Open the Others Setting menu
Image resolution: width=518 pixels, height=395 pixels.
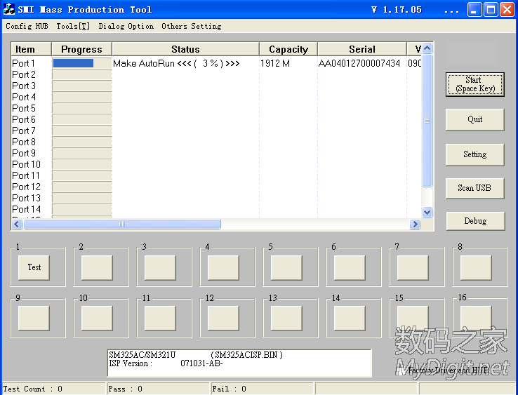pos(192,26)
